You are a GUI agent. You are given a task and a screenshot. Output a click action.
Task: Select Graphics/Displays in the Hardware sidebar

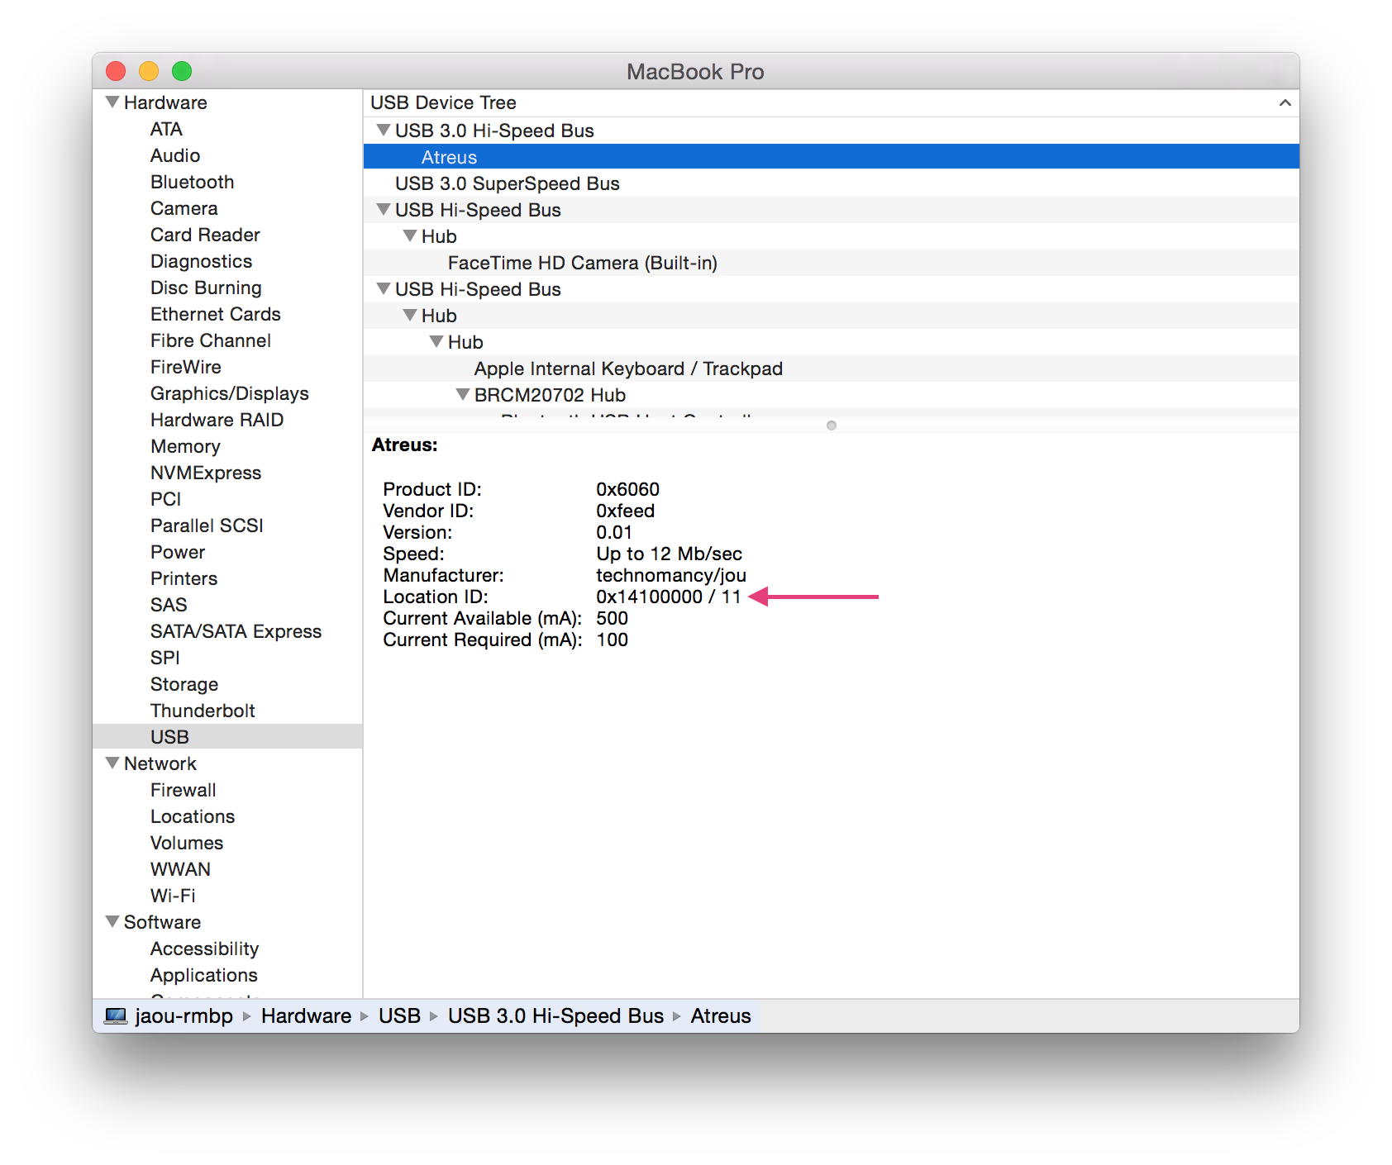click(x=229, y=393)
